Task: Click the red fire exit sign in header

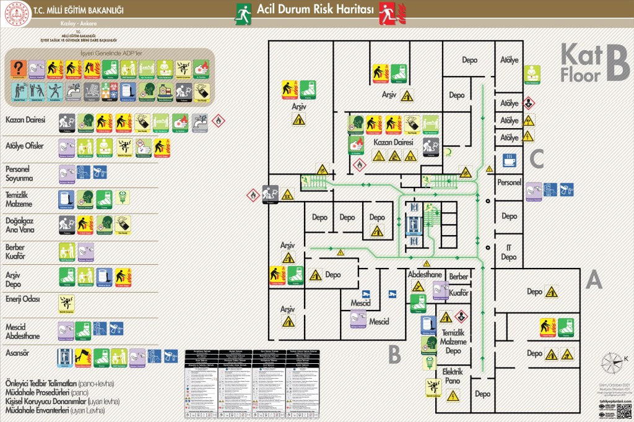Action: pos(388,11)
